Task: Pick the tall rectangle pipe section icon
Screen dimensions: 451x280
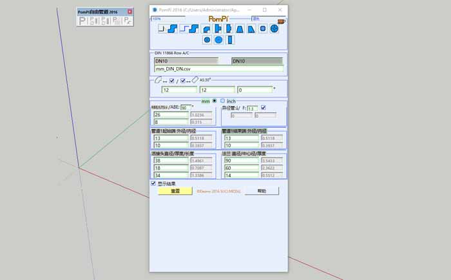Action: pyautogui.click(x=229, y=40)
